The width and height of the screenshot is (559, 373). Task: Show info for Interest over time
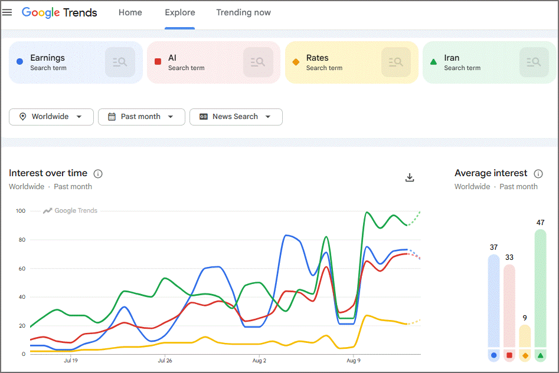(x=97, y=174)
